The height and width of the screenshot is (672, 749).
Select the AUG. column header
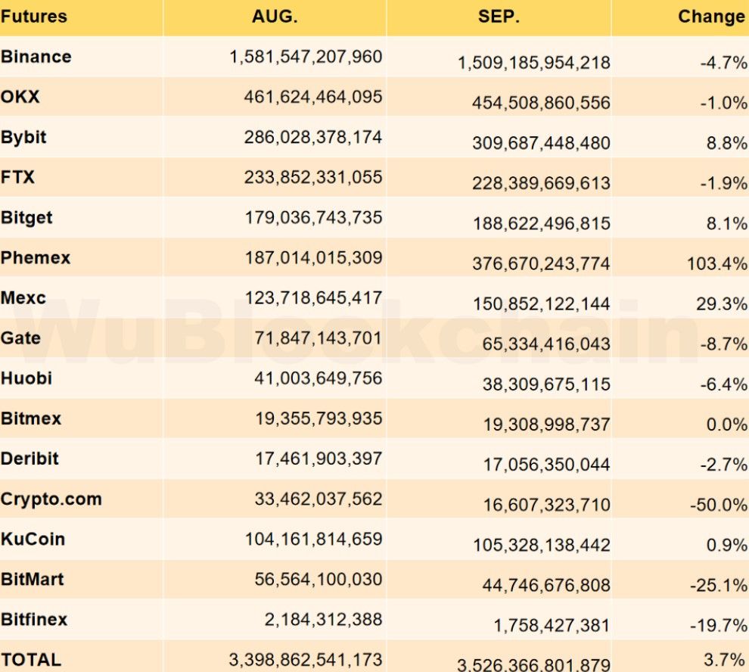click(x=275, y=17)
